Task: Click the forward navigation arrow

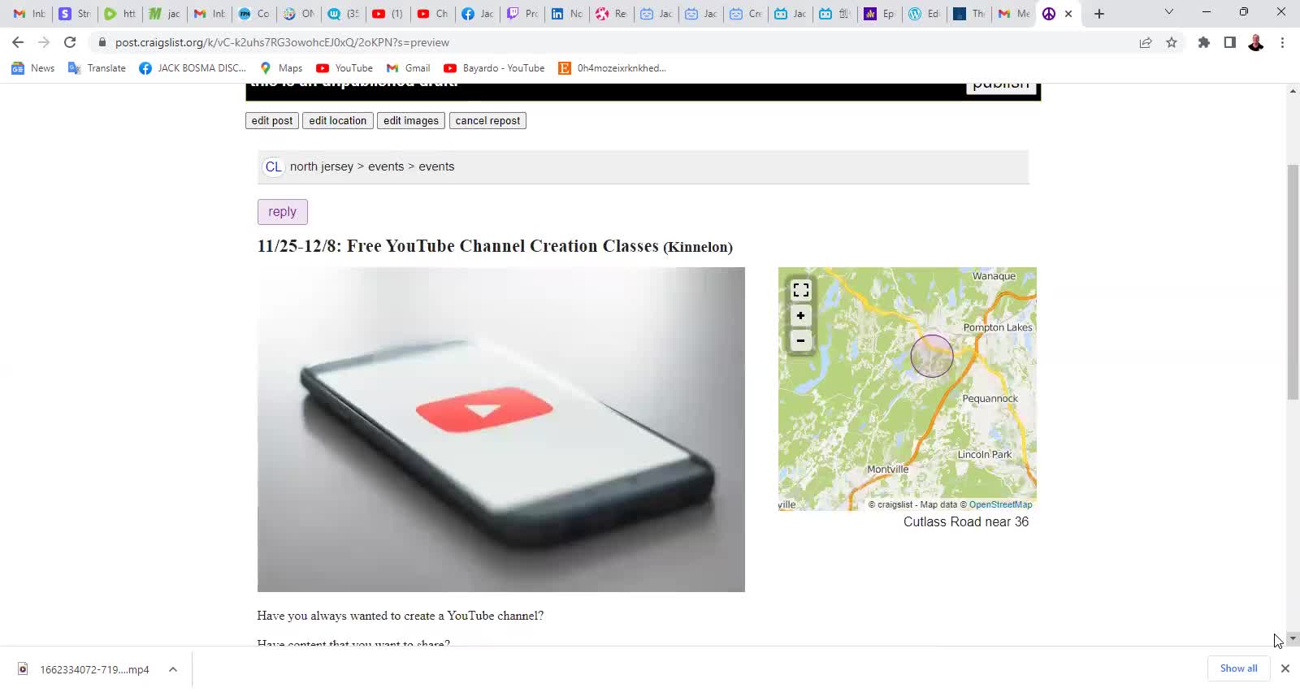Action: pyautogui.click(x=44, y=42)
